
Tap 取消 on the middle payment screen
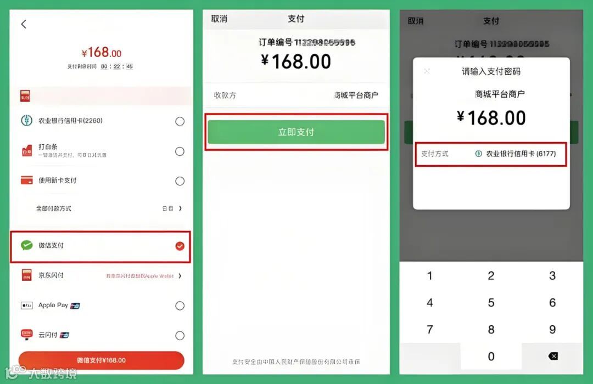pyautogui.click(x=219, y=19)
